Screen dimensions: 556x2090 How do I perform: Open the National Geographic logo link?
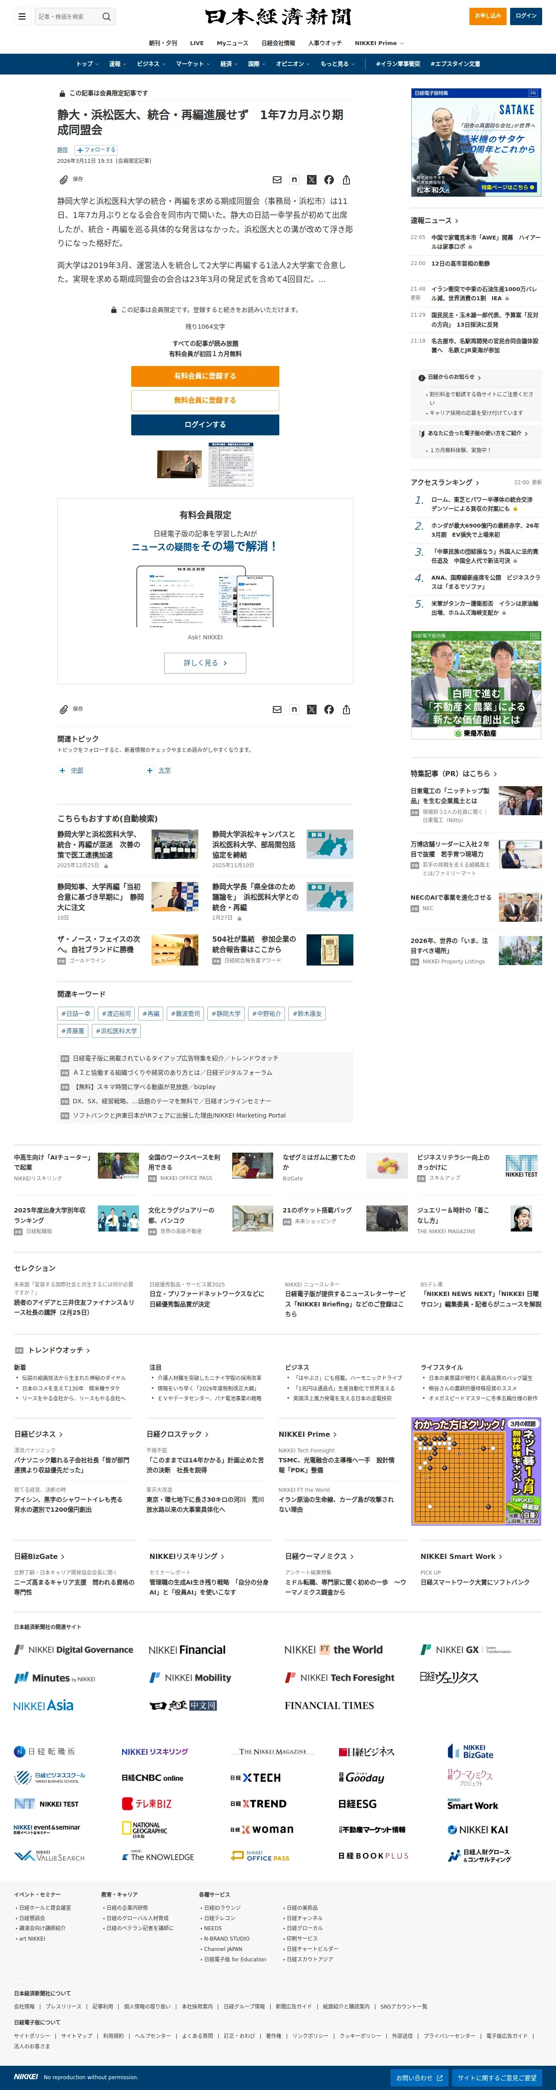144,1829
